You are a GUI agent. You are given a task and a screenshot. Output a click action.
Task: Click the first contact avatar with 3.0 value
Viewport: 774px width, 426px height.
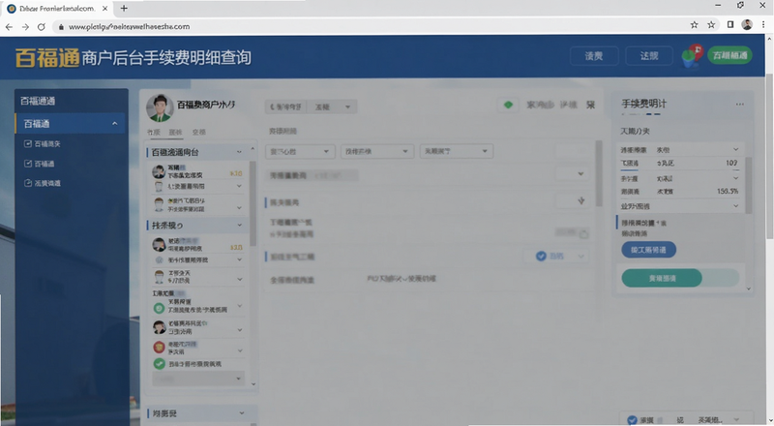(x=159, y=171)
